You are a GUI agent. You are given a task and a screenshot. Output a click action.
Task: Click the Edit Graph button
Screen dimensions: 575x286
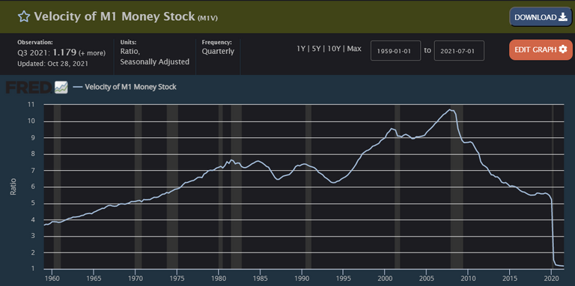pyautogui.click(x=541, y=49)
